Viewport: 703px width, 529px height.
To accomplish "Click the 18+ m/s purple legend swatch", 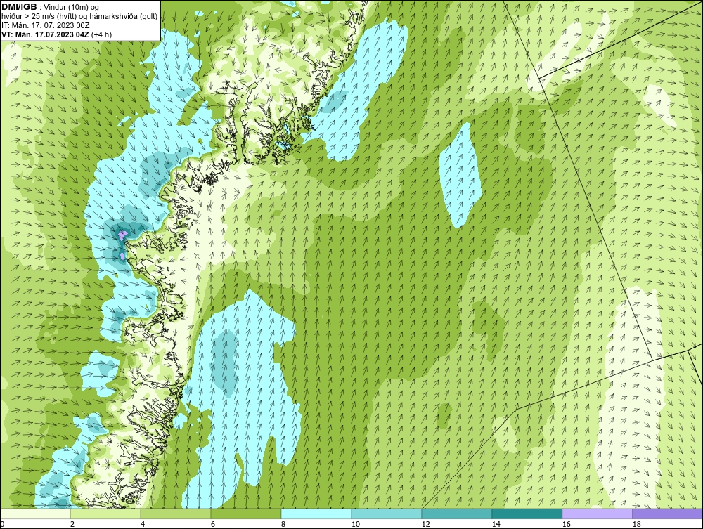I will [x=667, y=514].
